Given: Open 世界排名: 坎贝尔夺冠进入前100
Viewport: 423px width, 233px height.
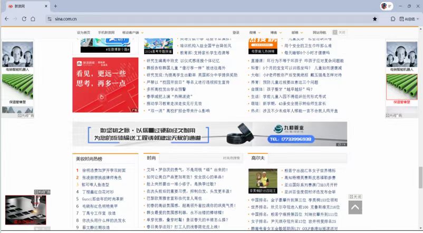Looking at the screenshot, I should [x=295, y=207].
